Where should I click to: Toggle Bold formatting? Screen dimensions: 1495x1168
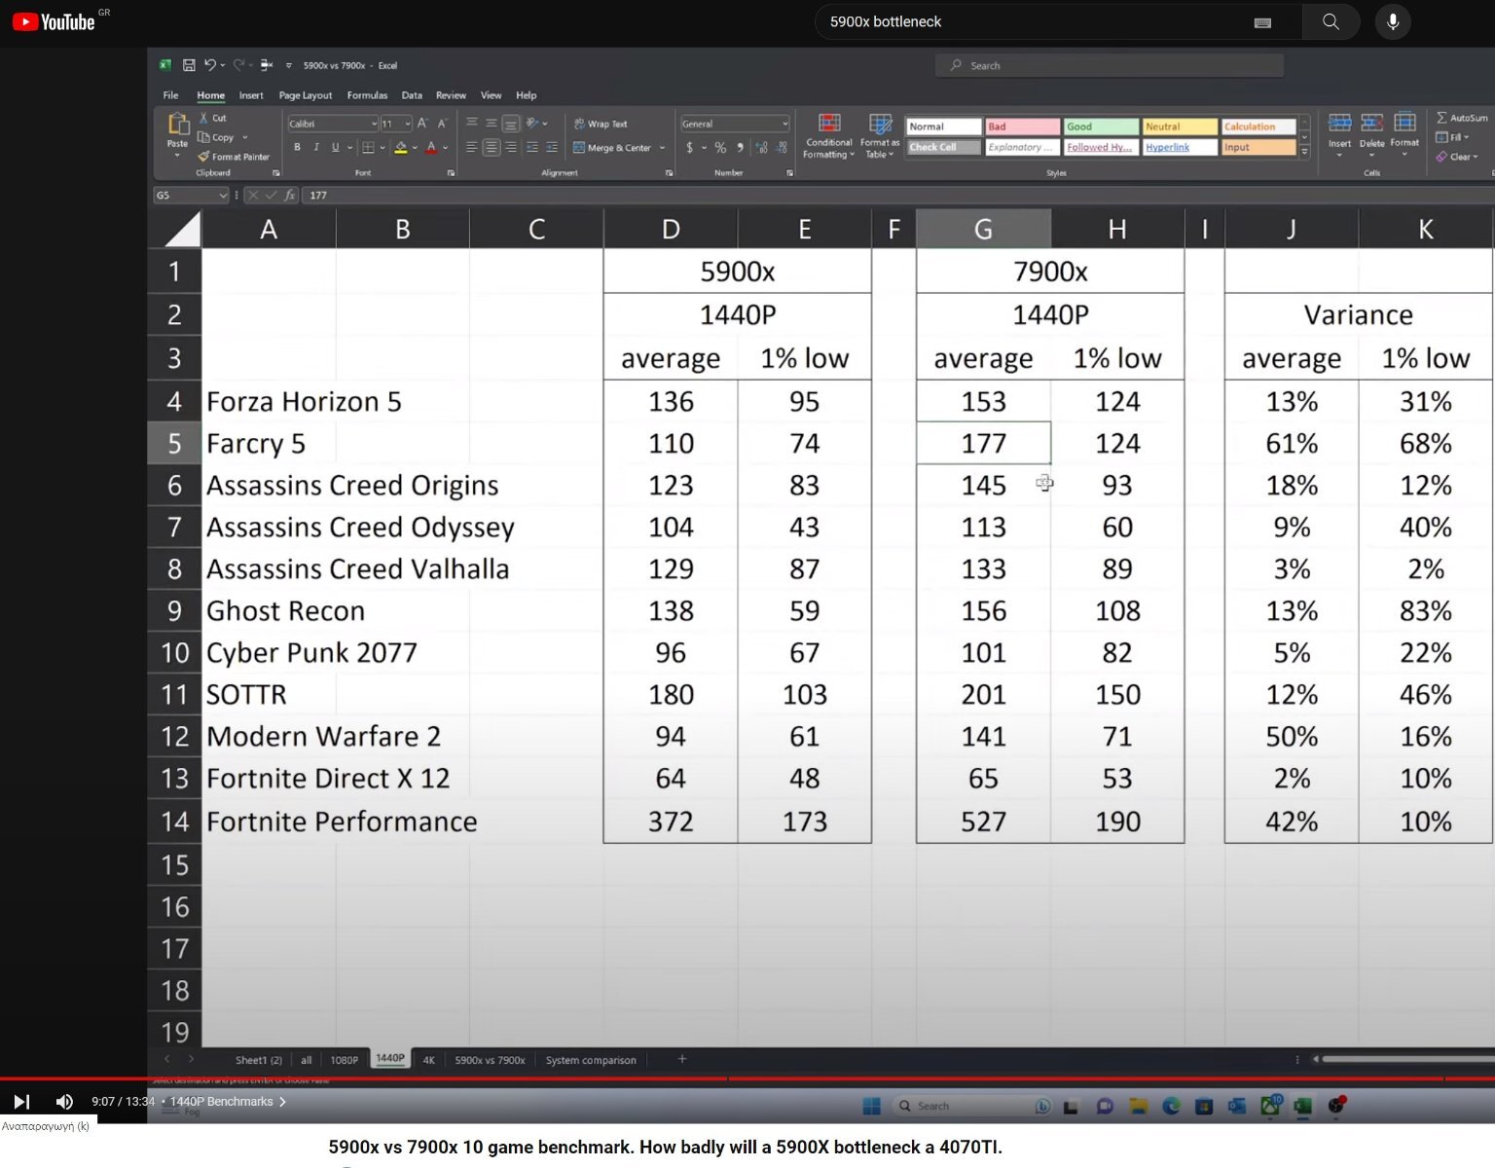(x=297, y=148)
